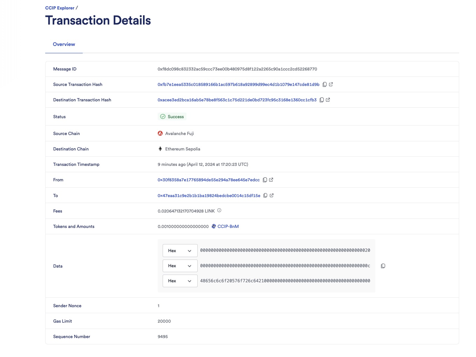
Task: Copy the From address
Action: click(265, 180)
